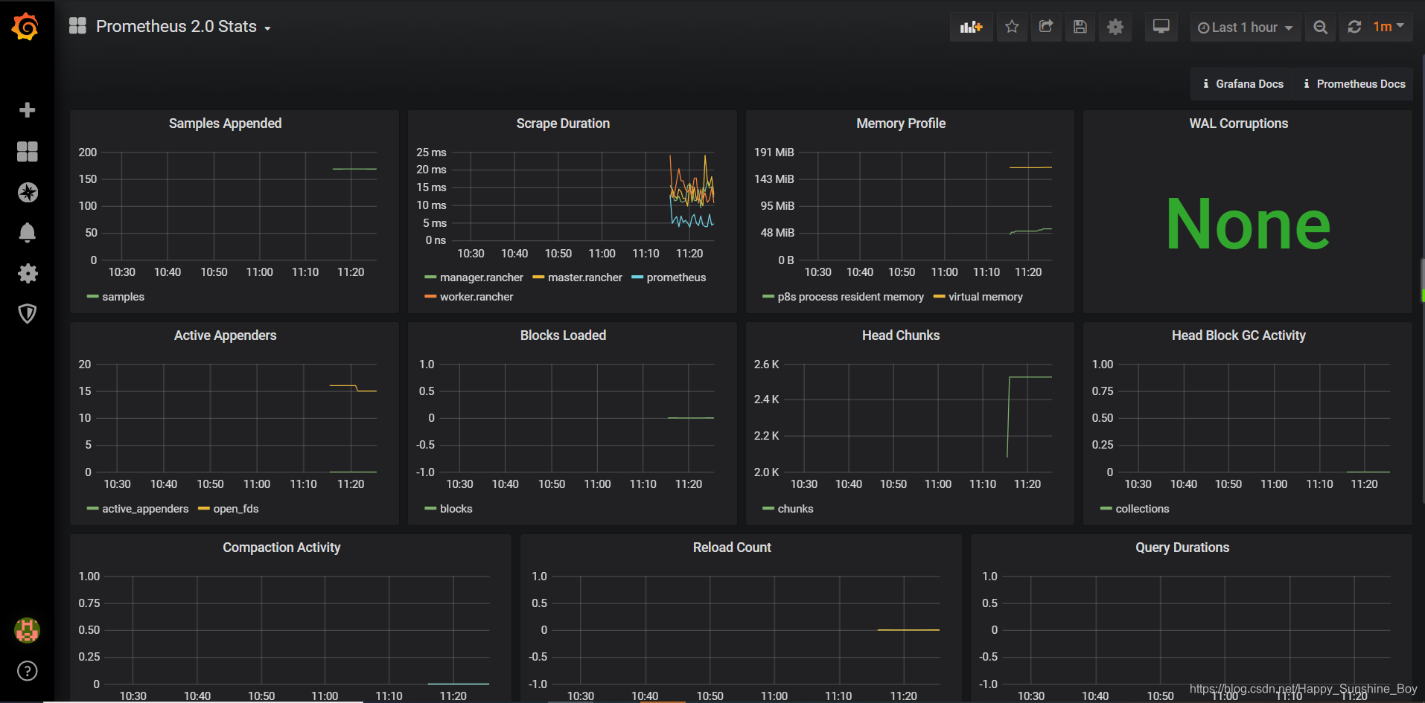
Task: Open the Head Block GC Activity title menu
Action: [x=1238, y=336]
